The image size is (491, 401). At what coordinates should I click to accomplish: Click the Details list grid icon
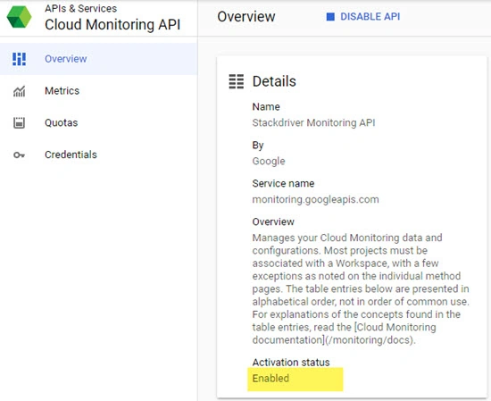[x=236, y=81]
